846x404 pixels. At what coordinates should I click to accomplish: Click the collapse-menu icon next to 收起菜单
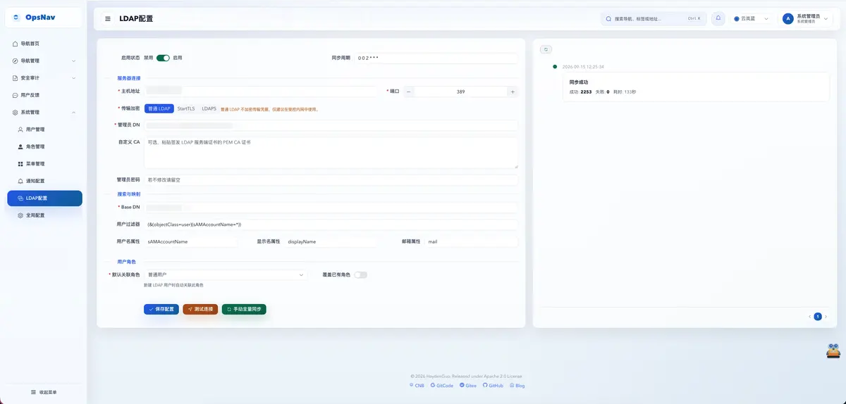33,392
